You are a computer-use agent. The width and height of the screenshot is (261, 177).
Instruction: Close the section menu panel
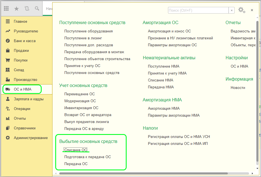click(x=252, y=10)
